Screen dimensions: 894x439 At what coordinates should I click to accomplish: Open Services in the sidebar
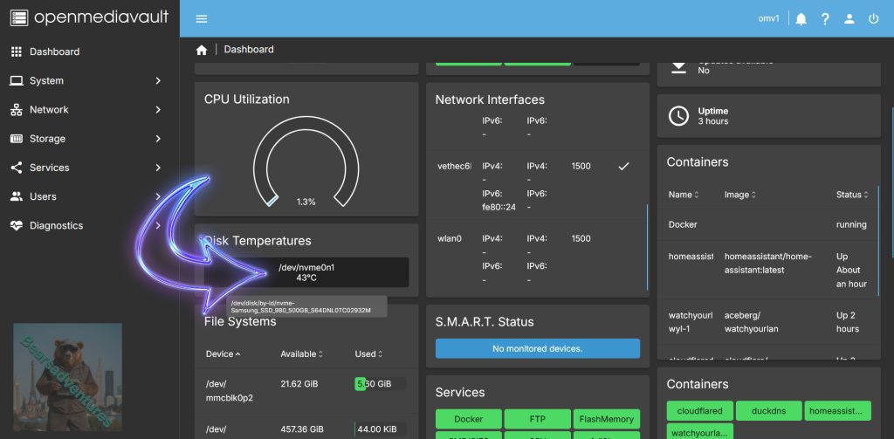(x=49, y=168)
